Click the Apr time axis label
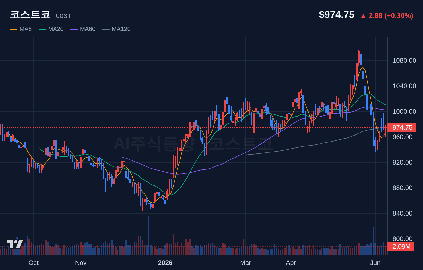 pos(291,263)
